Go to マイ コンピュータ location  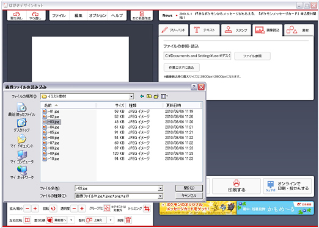(21, 157)
